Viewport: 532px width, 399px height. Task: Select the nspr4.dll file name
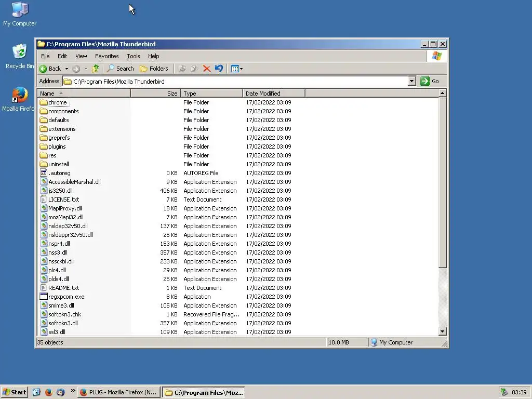tap(59, 244)
